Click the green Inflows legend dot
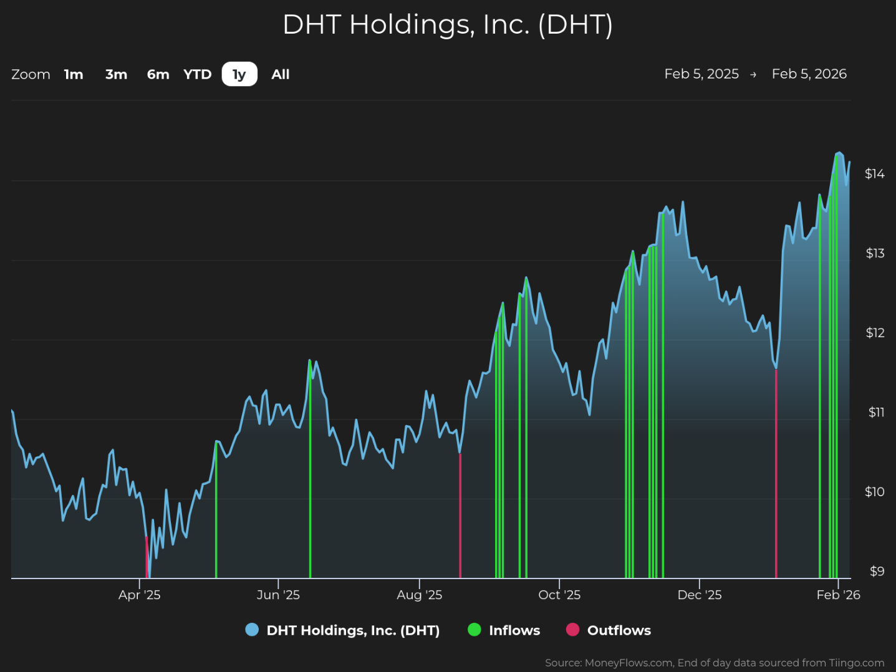 click(x=474, y=630)
